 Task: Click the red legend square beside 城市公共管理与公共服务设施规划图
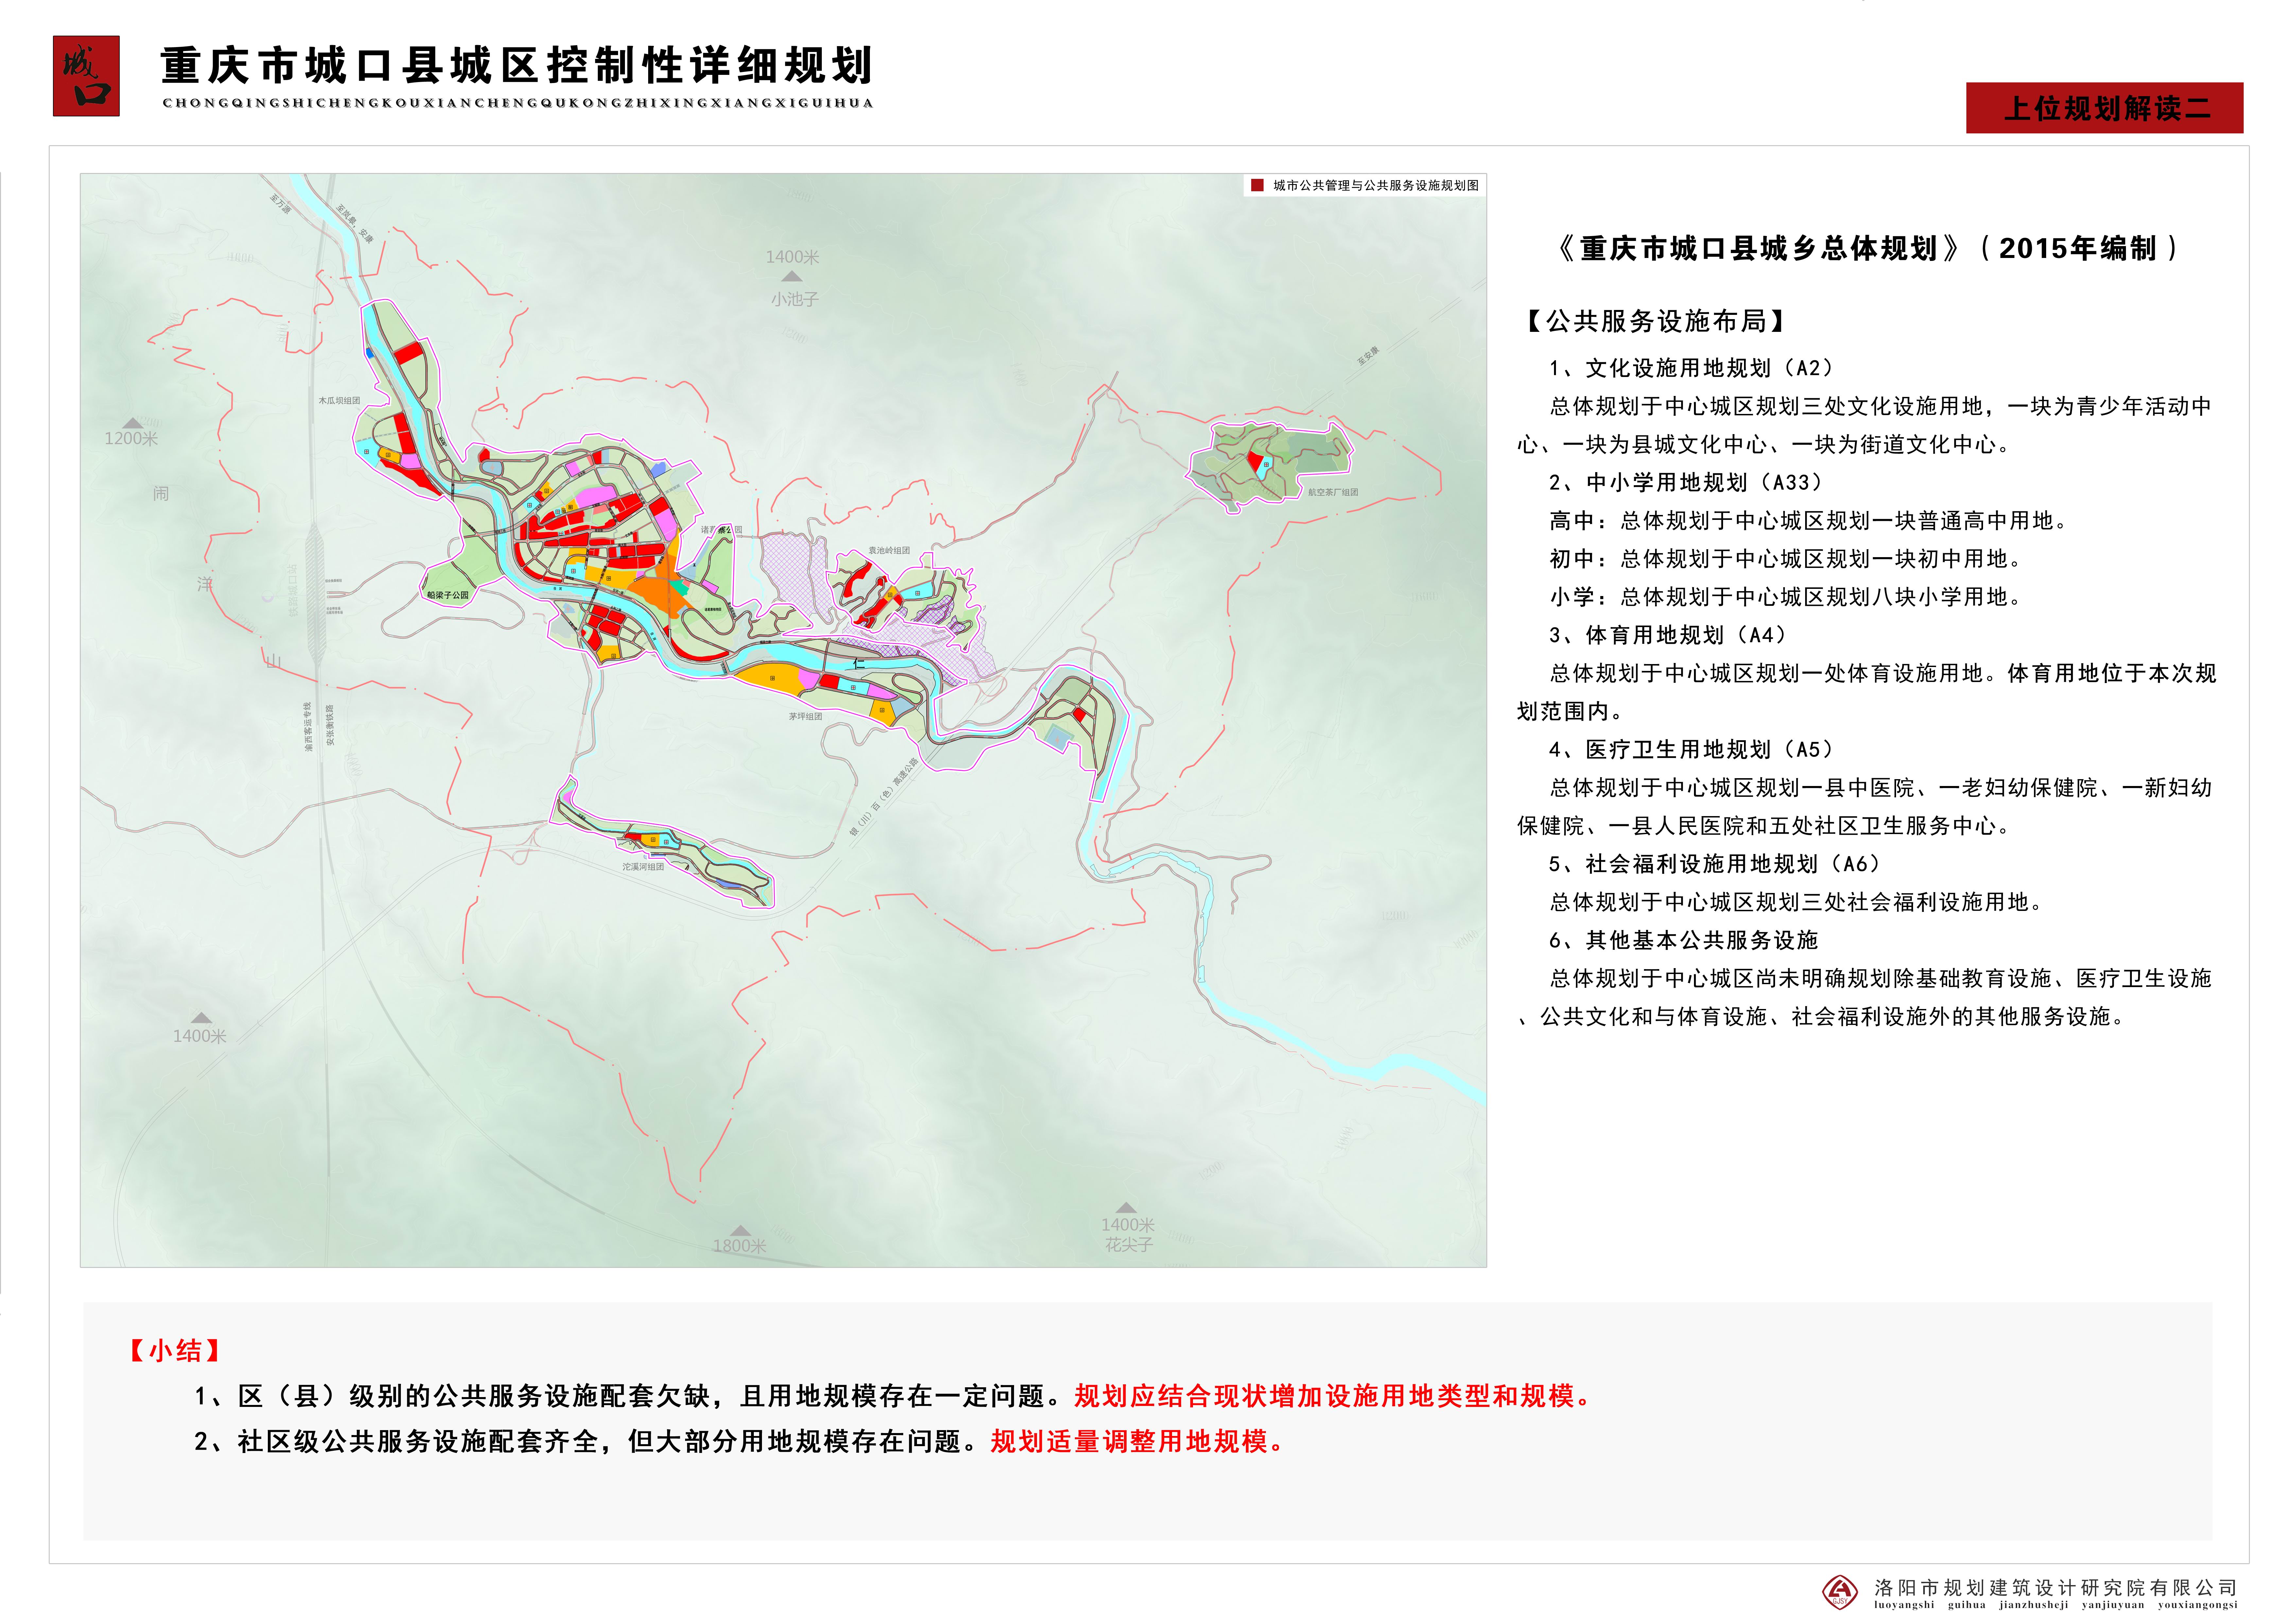[1257, 185]
